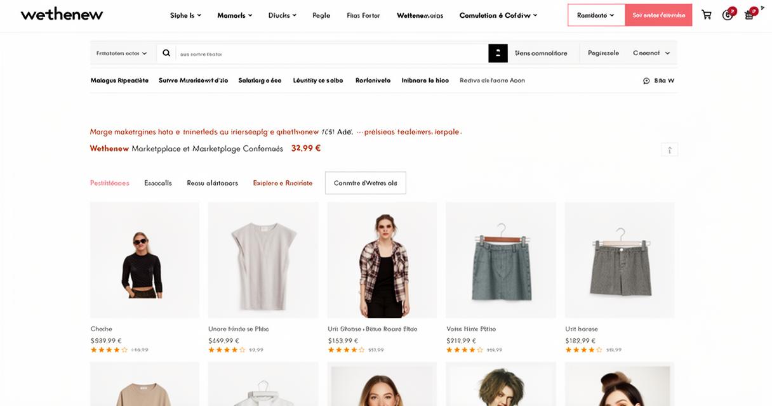Image resolution: width=772 pixels, height=406 pixels.
Task: Open the basket icon with red badge
Action: 750,14
